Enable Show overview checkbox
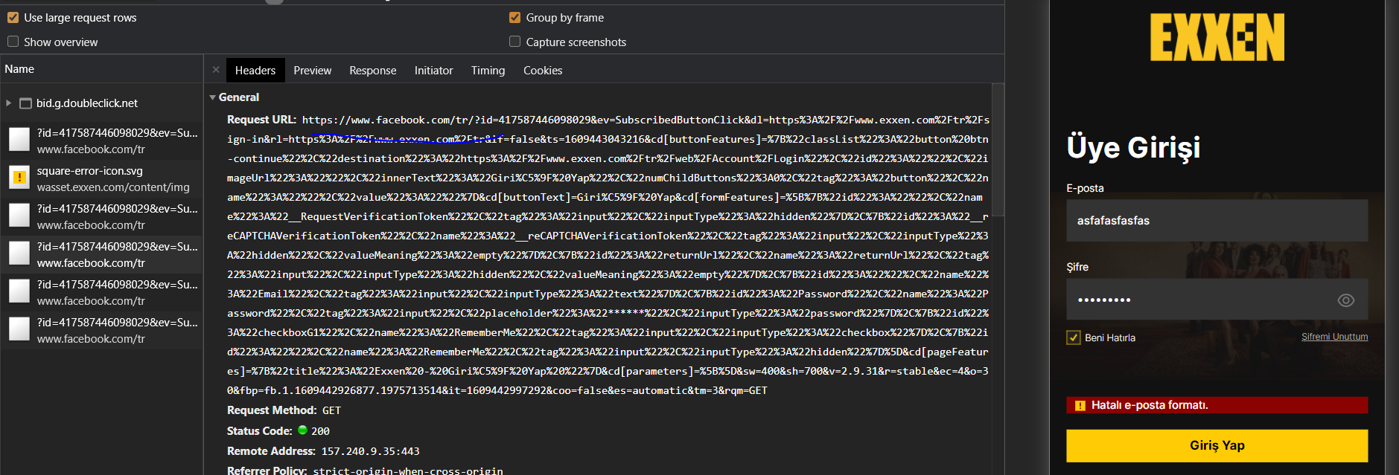1399x475 pixels. pyautogui.click(x=13, y=42)
